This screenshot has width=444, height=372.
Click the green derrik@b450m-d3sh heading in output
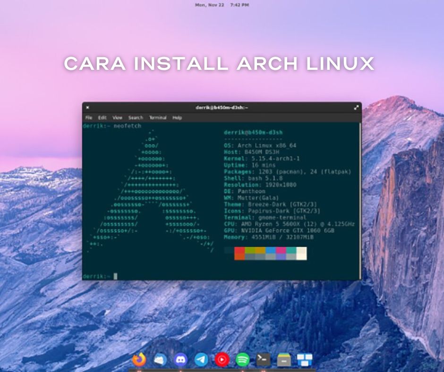(253, 133)
